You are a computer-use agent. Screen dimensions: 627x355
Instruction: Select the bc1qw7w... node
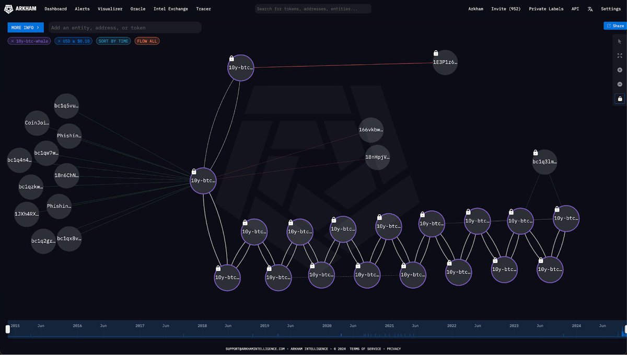47,153
